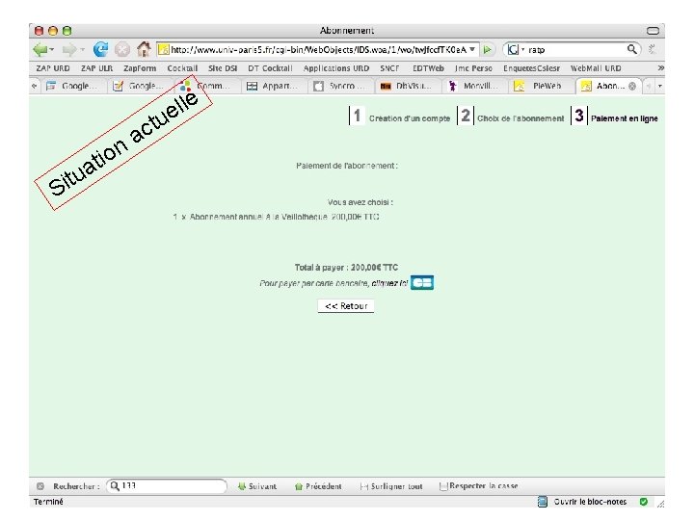Click the green go arrow beside the URL
Screen dimensions: 694x520
tap(488, 49)
